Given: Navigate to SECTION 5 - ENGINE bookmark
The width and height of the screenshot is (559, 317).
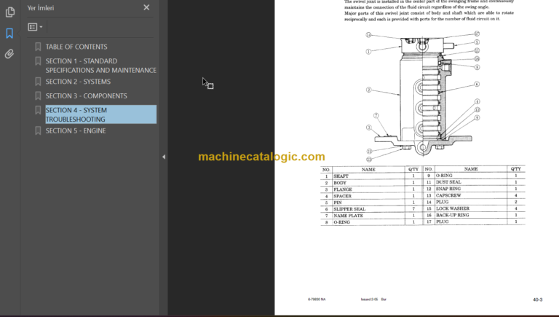Looking at the screenshot, I should [76, 131].
